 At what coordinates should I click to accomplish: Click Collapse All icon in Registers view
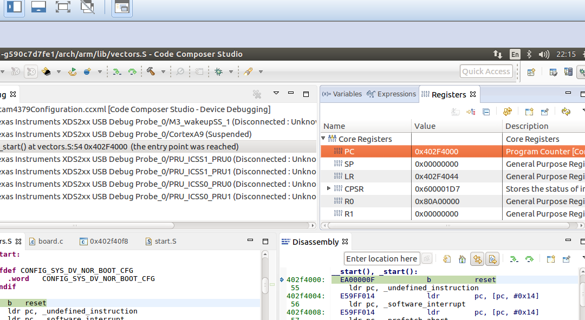[486, 112]
